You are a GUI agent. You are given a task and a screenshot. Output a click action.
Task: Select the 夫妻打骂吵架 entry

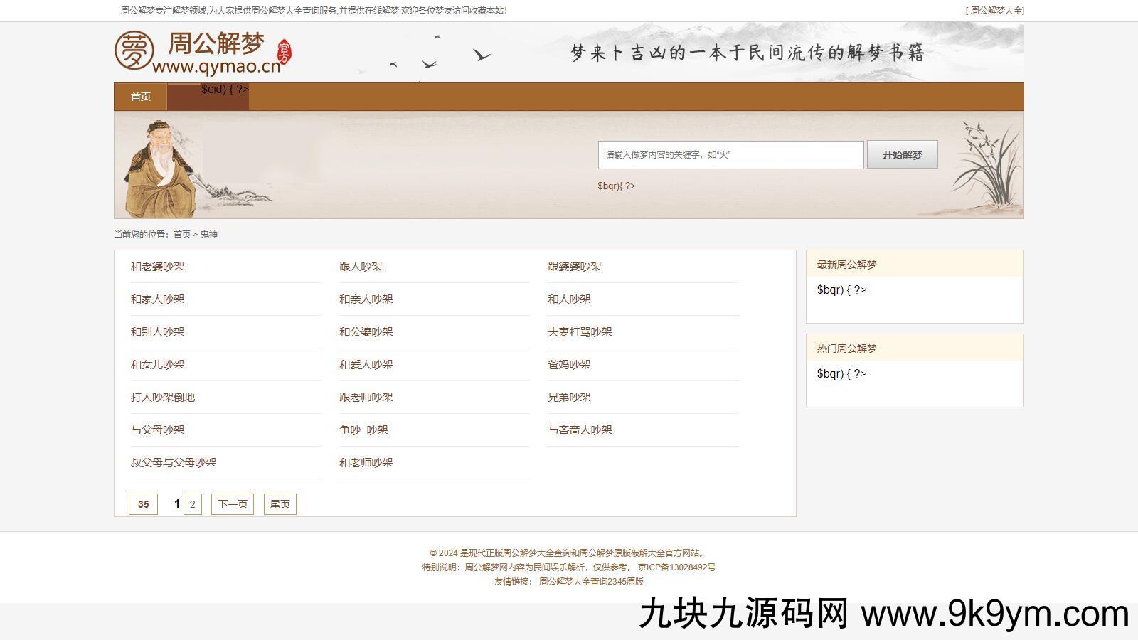pos(580,332)
